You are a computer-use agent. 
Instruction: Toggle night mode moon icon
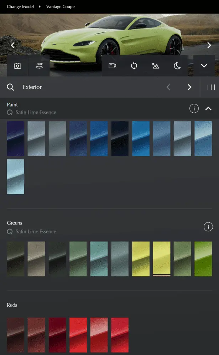tap(177, 66)
